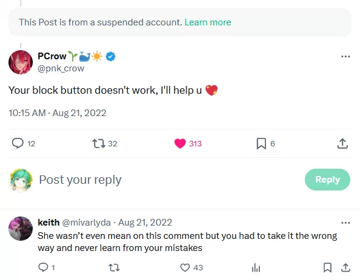
Task: Open more options on keith's reply
Action: [345, 223]
